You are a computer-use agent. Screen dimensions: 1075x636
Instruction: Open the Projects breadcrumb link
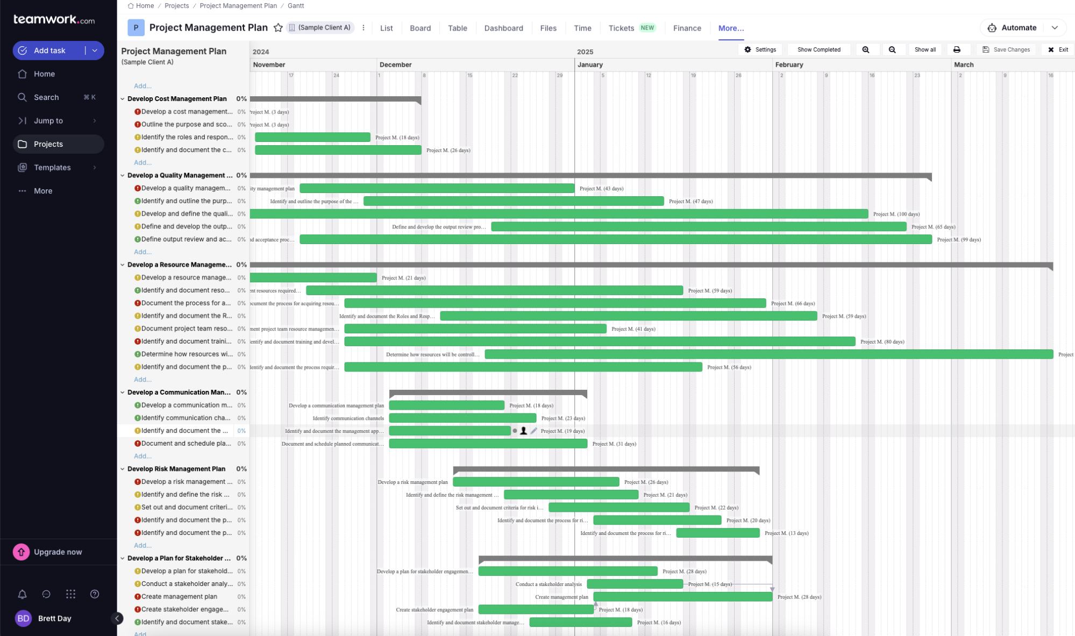coord(177,5)
